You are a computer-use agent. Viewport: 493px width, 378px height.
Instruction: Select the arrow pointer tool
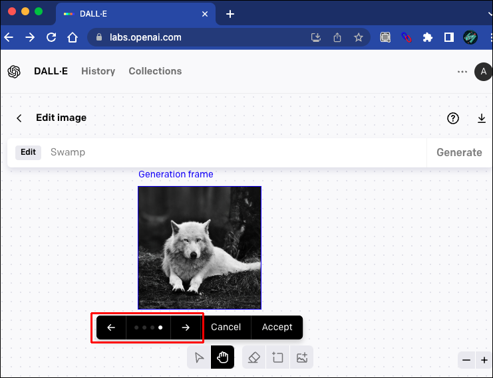tap(199, 357)
